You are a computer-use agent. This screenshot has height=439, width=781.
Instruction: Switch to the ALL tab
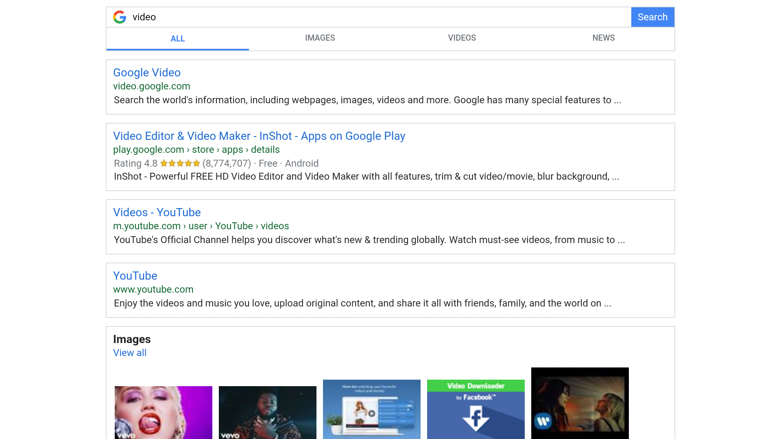click(177, 39)
